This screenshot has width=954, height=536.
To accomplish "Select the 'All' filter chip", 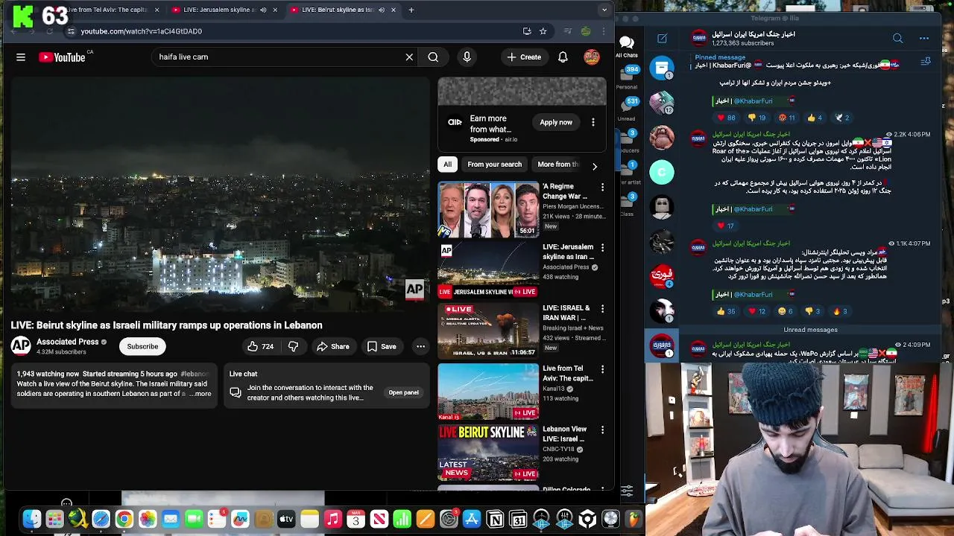I will 447,165.
